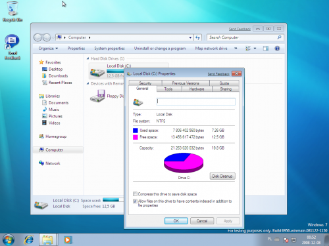The image size is (329, 246).
Task: Click the Action Center flag tray icon
Action: pos(286,240)
